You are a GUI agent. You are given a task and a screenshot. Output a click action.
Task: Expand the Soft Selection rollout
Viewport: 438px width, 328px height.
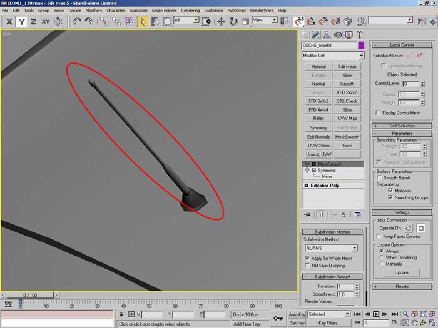(x=402, y=126)
